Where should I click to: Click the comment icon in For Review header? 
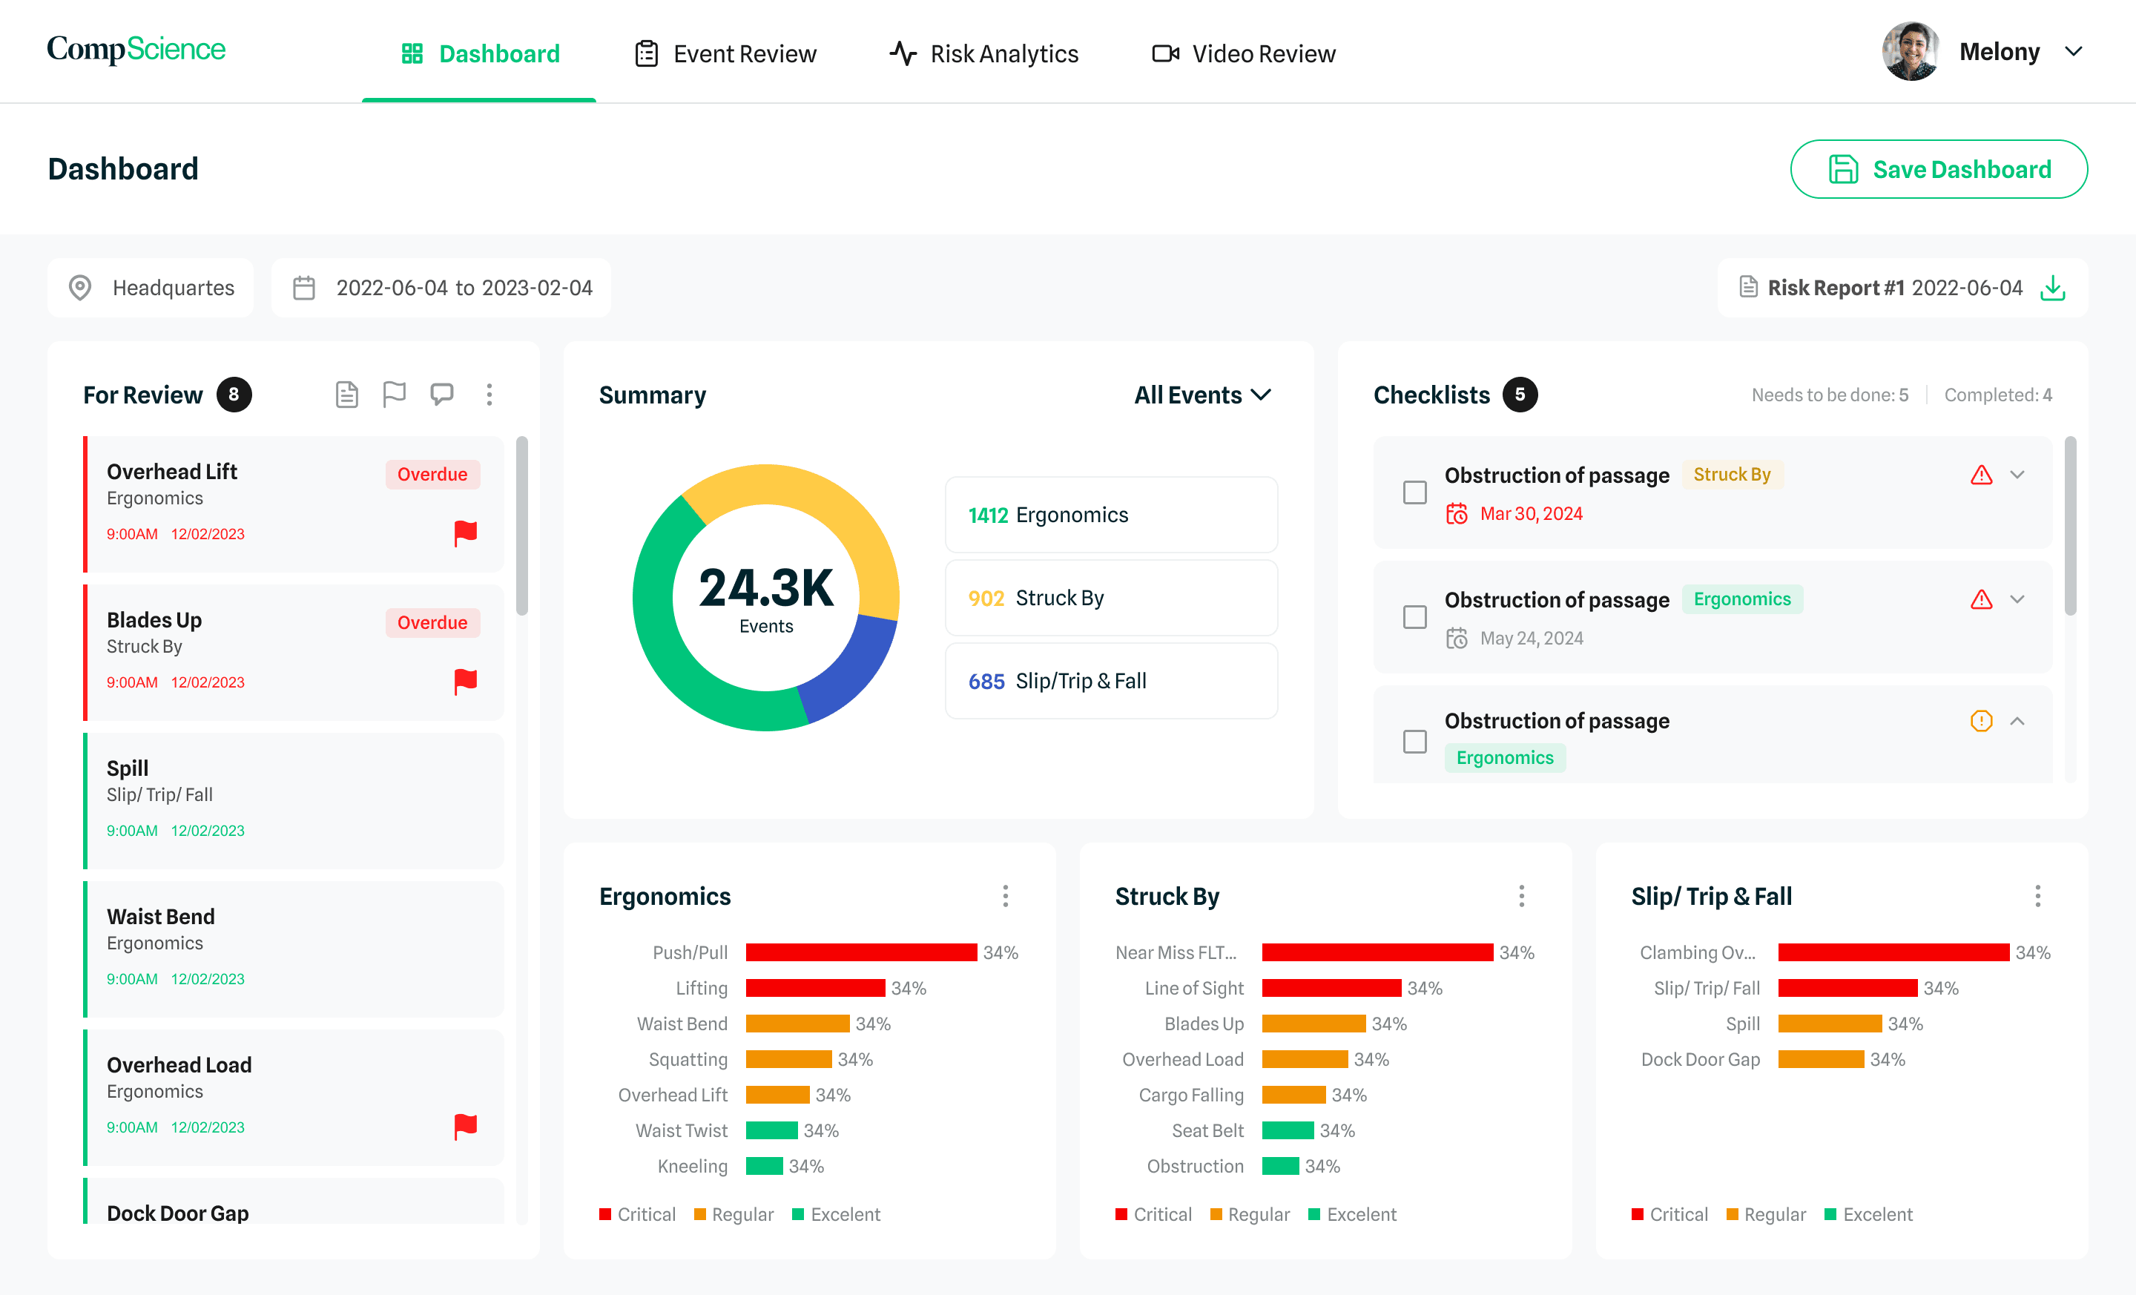point(442,395)
